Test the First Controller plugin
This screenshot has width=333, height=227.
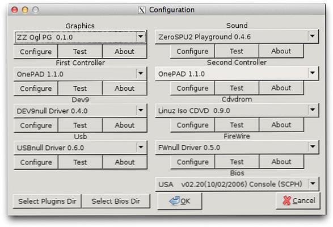[x=80, y=88]
